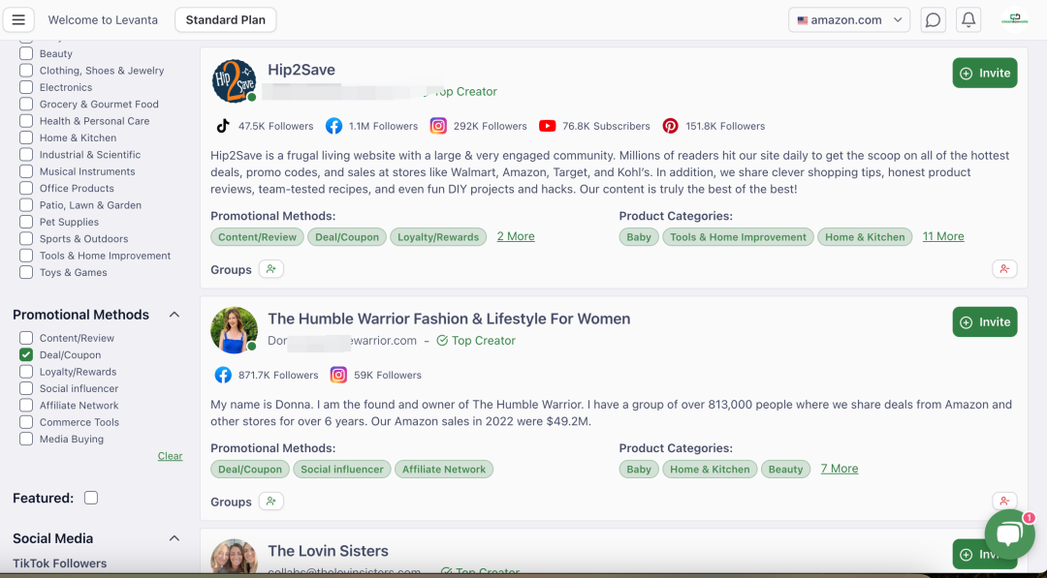Open the notifications bell
This screenshot has width=1047, height=578.
(x=968, y=20)
